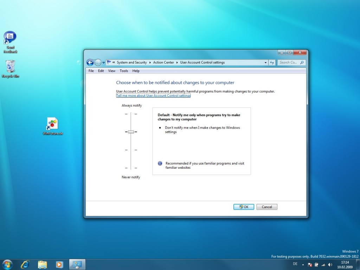Confirm with the OK shield button
Screen dimensions: 360x270
coord(244,207)
